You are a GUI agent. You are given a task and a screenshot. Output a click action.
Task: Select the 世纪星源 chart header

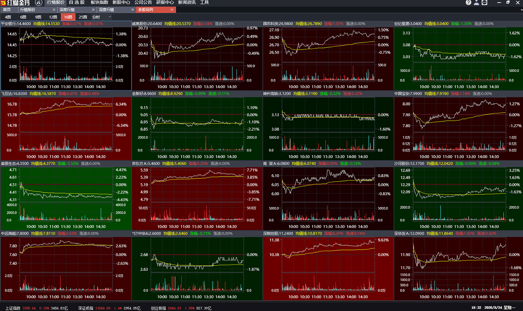click(458, 23)
